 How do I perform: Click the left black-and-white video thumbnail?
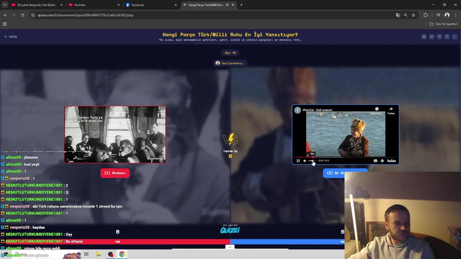click(x=115, y=135)
